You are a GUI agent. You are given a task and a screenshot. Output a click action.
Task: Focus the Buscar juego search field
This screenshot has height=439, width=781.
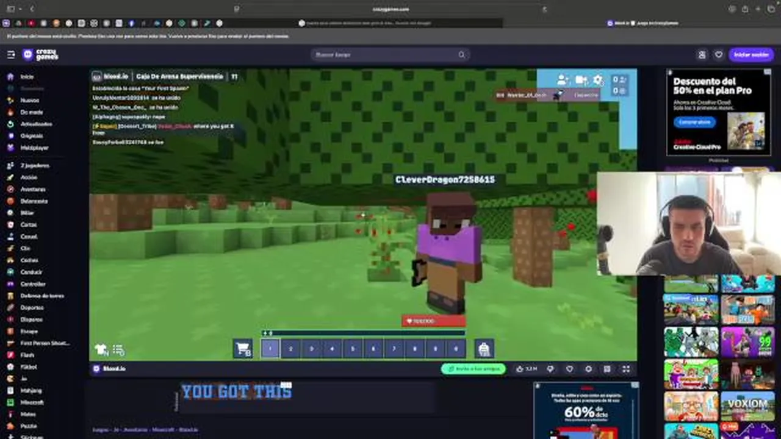[x=390, y=55]
